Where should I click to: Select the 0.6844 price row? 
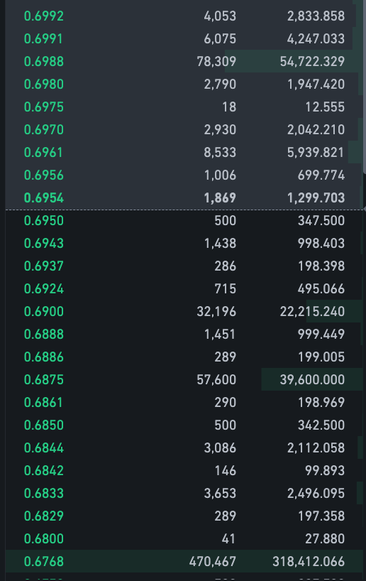click(x=184, y=448)
